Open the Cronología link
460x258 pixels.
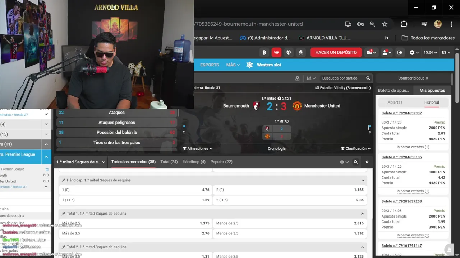277,148
